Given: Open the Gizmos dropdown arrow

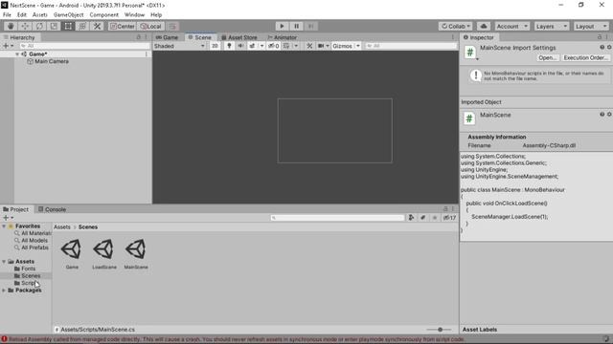Looking at the screenshot, I should (357, 46).
